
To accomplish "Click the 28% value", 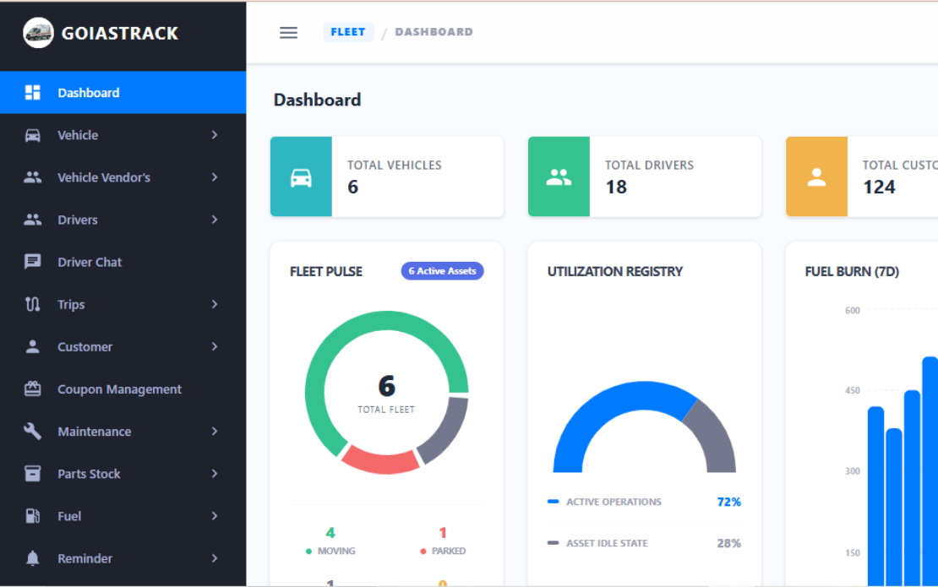I will pos(728,543).
